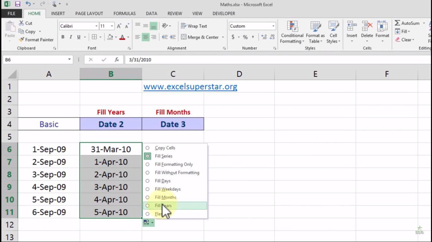Image resolution: width=432 pixels, height=242 pixels.
Task: Apply Accounting dollar number format
Action: (x=233, y=37)
